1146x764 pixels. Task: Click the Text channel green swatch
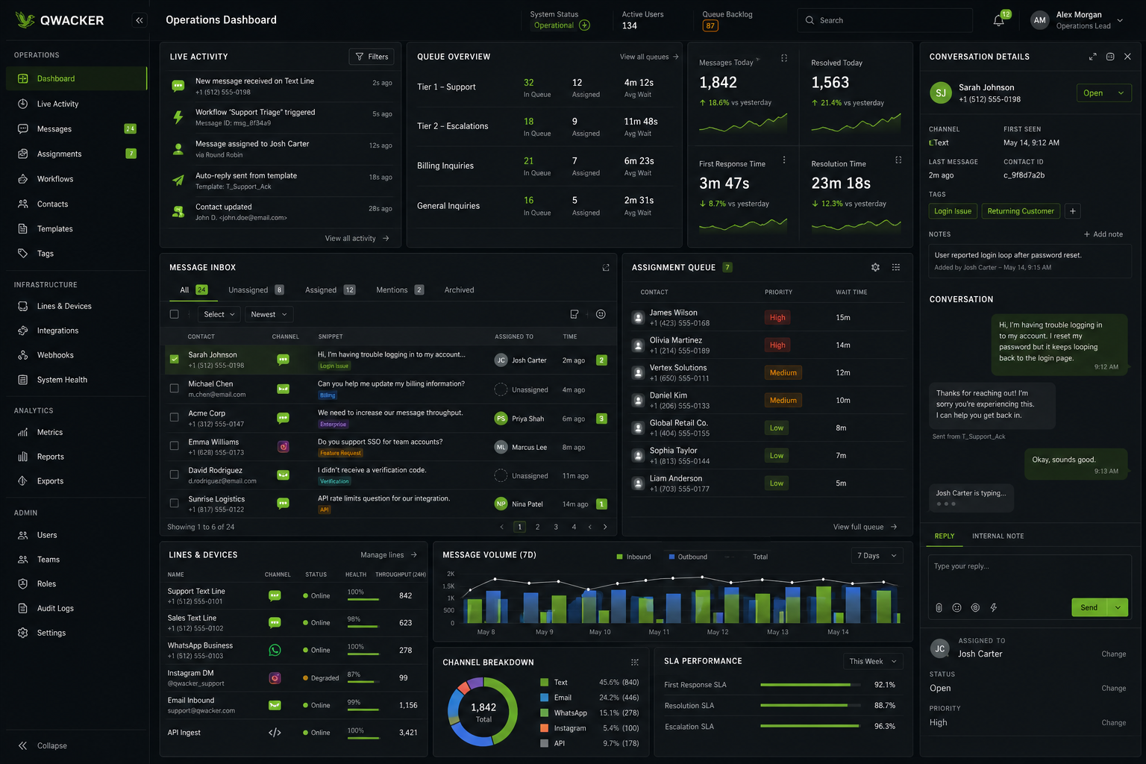point(545,682)
